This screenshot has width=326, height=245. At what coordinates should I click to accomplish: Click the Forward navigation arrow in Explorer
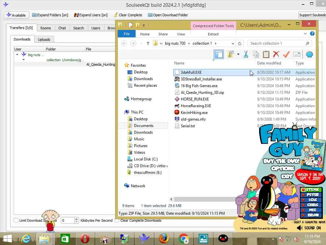pyautogui.click(x=133, y=43)
